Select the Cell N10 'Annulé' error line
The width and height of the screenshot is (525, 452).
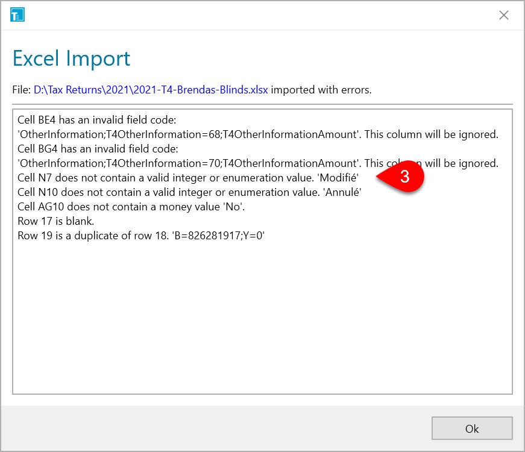189,192
